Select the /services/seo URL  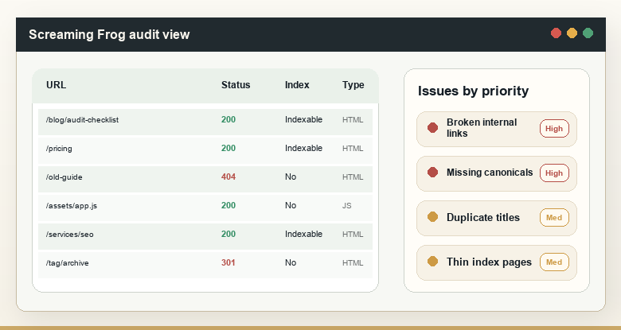[x=70, y=235]
